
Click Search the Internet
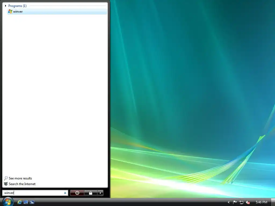22,184
